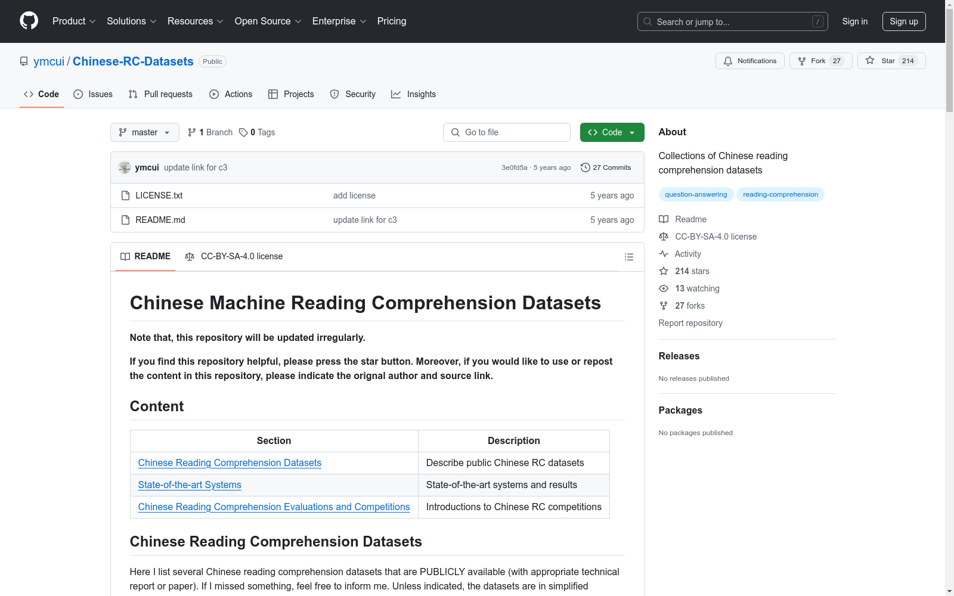Image resolution: width=954 pixels, height=596 pixels.
Task: Open the README outline icon
Action: click(629, 257)
